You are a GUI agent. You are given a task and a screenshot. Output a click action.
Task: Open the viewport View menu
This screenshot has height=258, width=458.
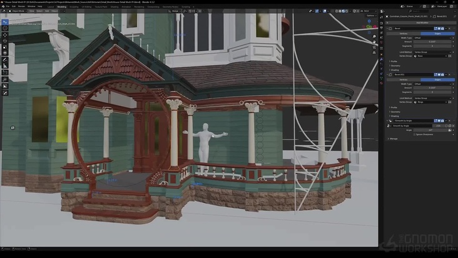point(31,11)
